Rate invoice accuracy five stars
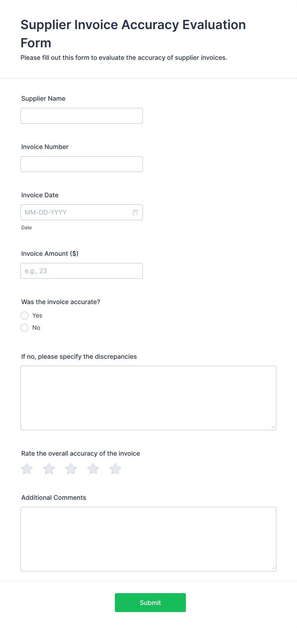Image resolution: width=297 pixels, height=628 pixels. tap(115, 469)
